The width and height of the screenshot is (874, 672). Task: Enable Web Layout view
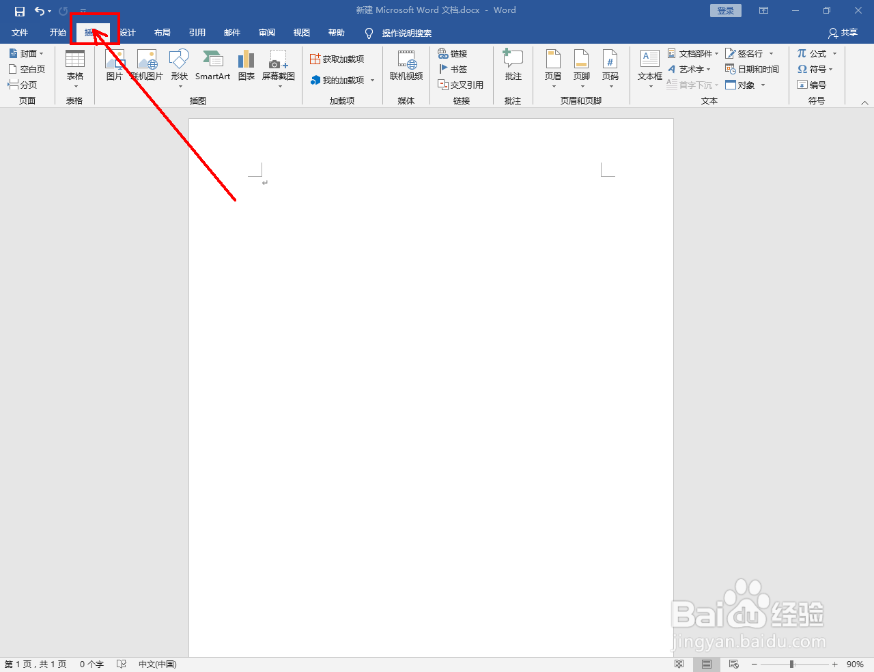pos(734,663)
